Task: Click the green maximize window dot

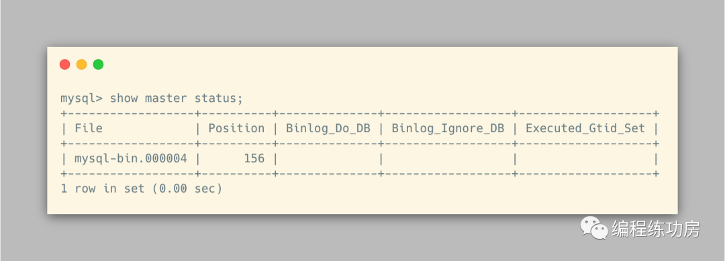Action: coord(98,64)
